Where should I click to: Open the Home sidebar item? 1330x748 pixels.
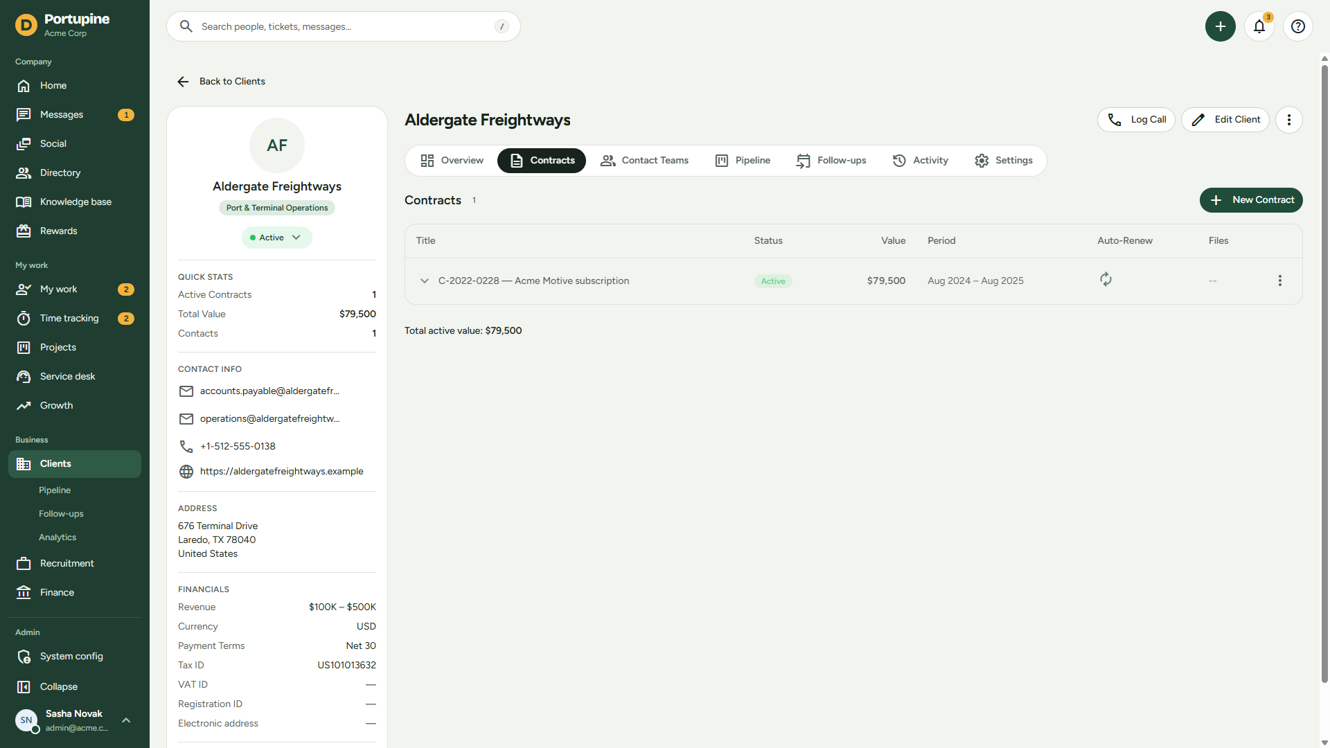click(75, 86)
